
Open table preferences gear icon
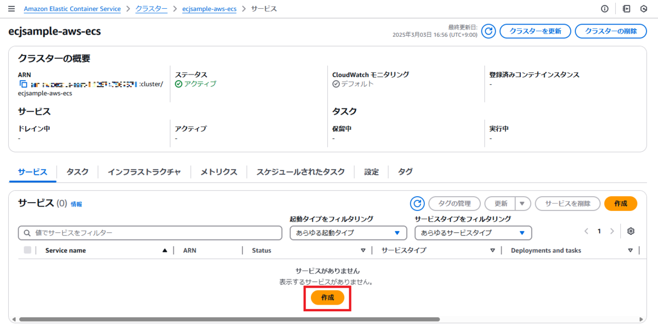[x=631, y=232]
